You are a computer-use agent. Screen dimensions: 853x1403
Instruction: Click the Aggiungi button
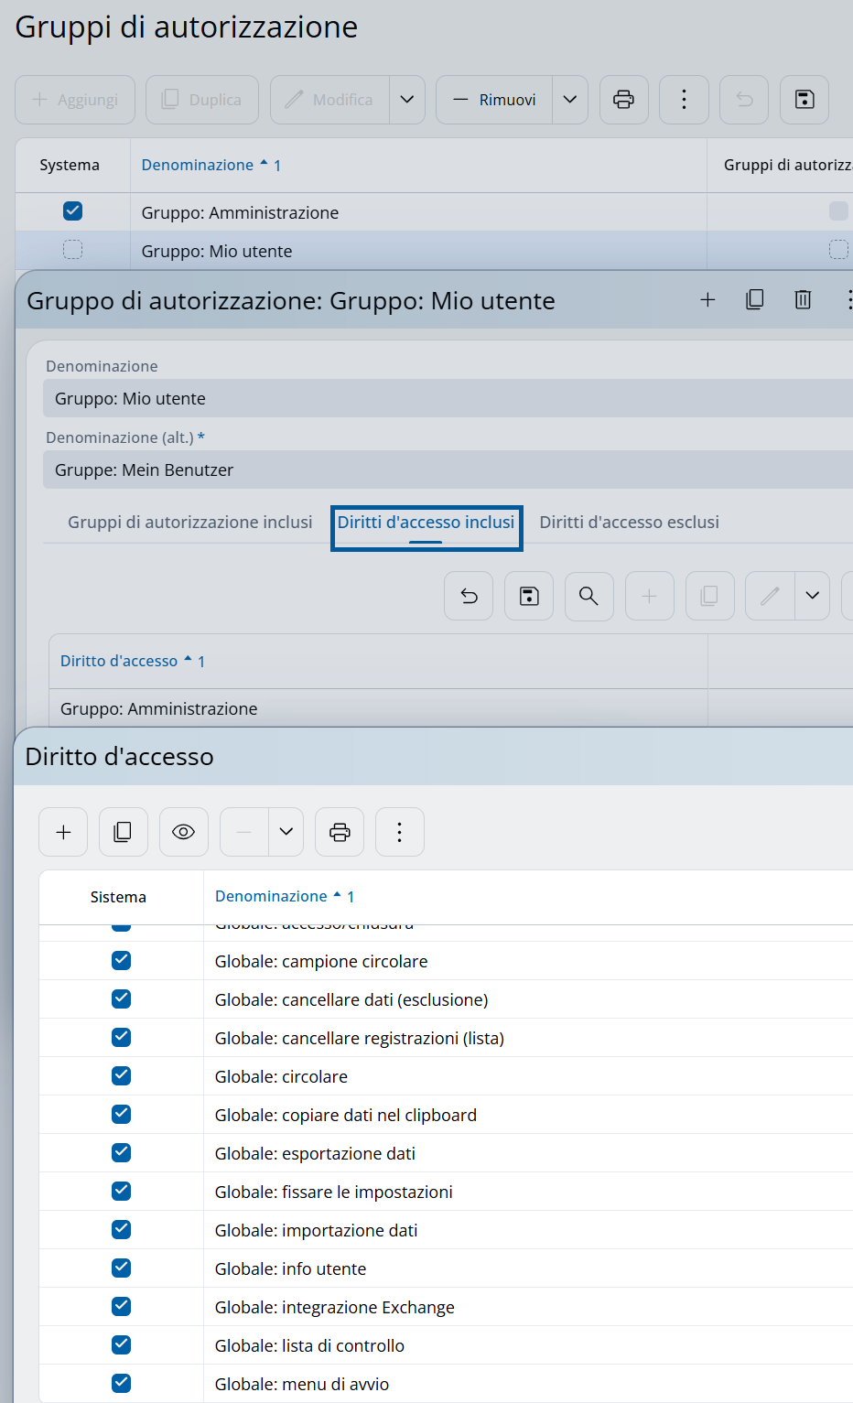[75, 100]
